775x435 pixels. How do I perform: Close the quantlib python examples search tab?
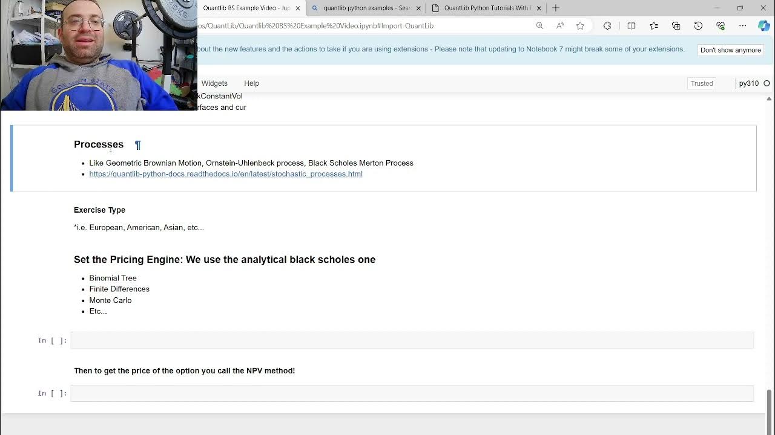[x=418, y=8]
